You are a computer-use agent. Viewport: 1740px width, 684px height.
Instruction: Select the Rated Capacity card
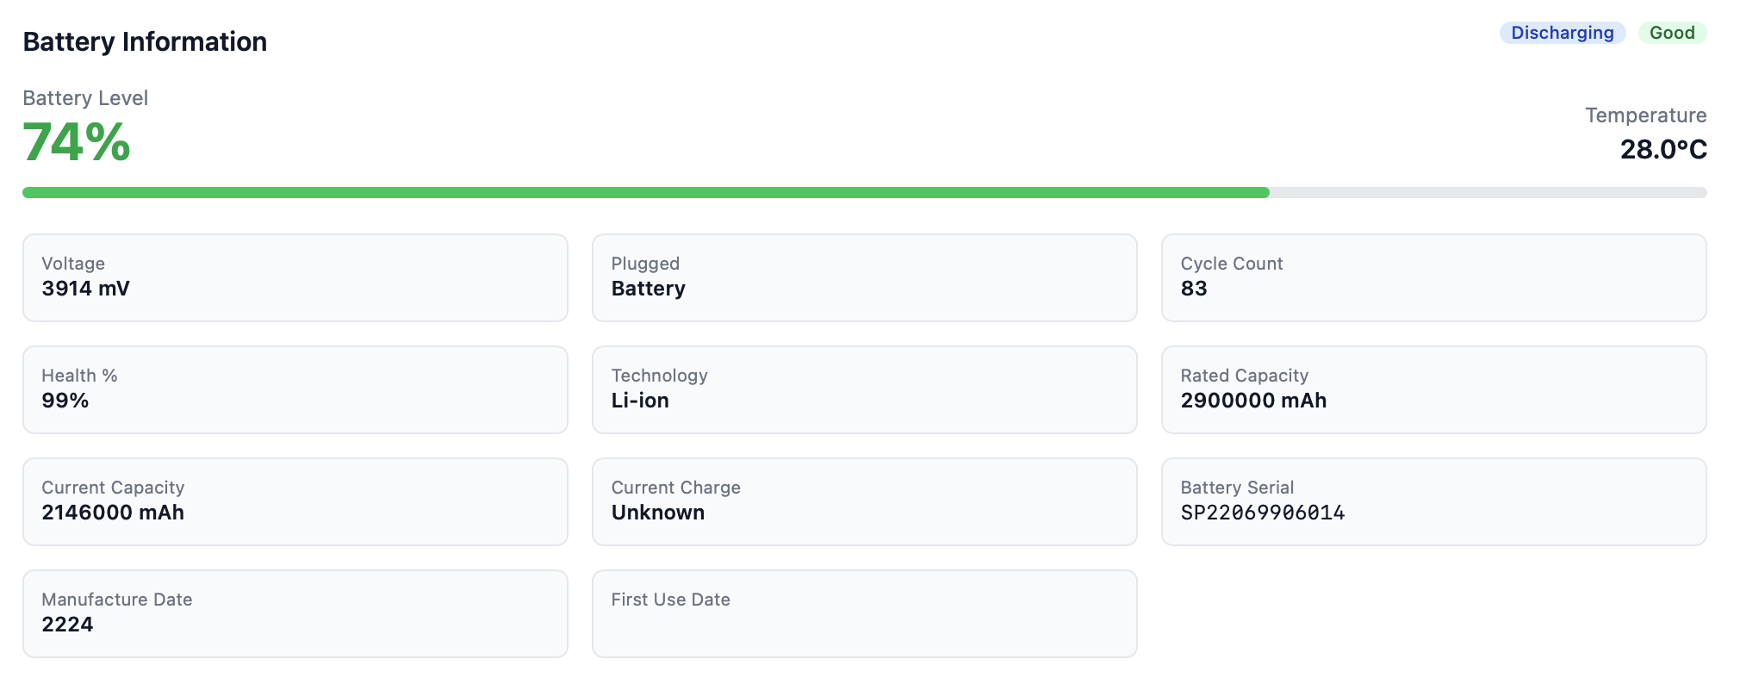pos(1433,389)
